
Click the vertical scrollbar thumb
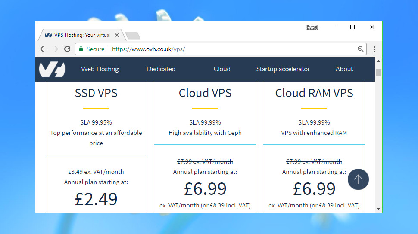pyautogui.click(x=378, y=73)
